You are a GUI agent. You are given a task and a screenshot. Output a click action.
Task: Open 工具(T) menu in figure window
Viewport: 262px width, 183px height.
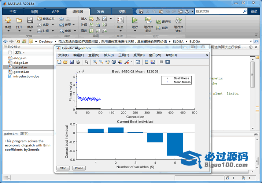coord(123,55)
